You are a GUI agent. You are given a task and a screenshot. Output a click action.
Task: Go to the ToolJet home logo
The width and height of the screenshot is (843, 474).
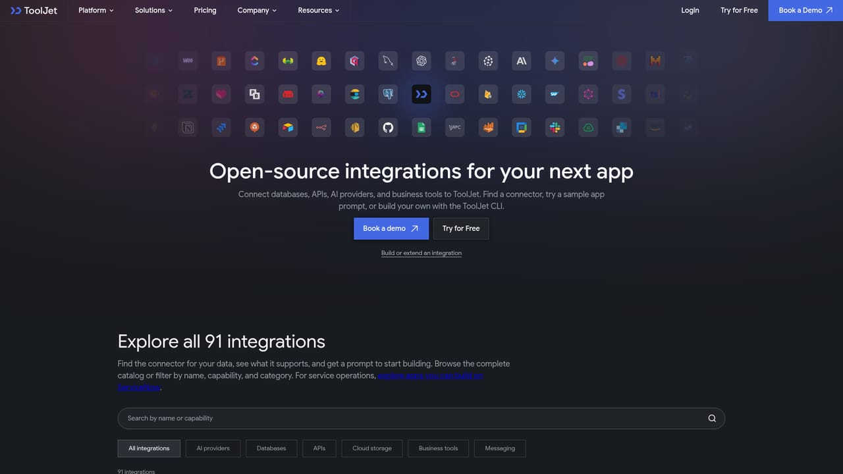click(x=34, y=11)
